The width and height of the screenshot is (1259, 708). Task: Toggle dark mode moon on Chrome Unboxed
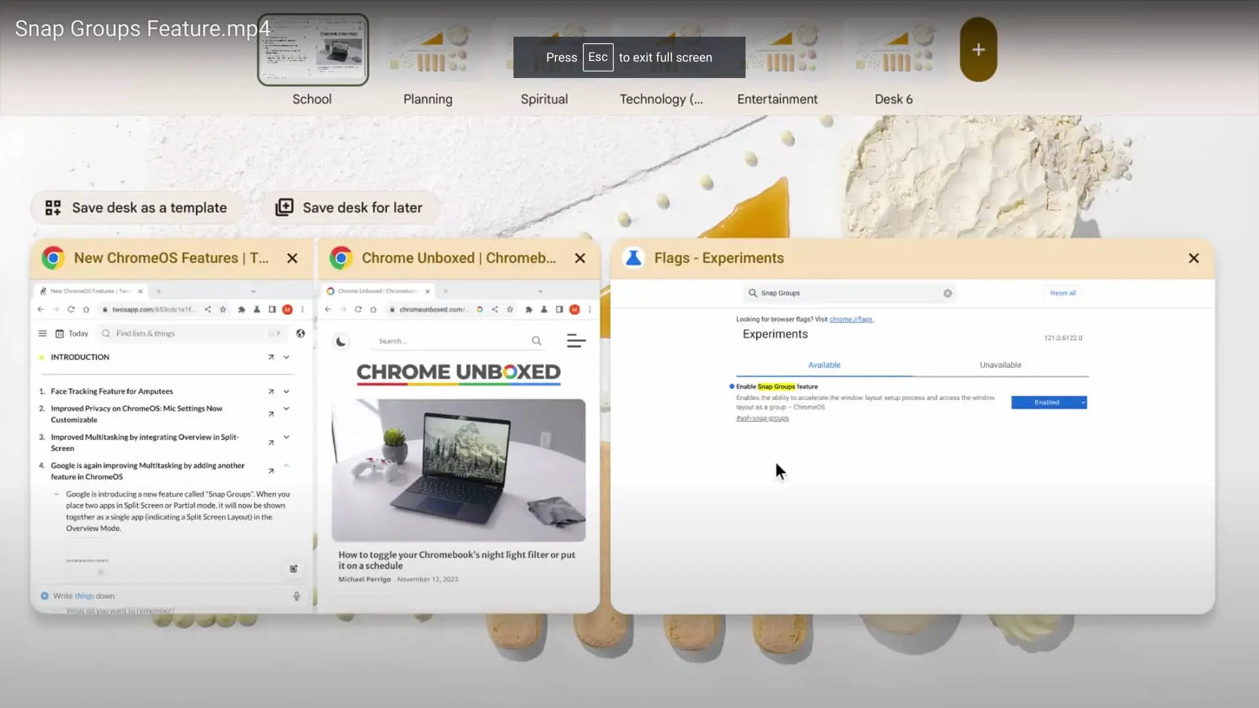341,342
